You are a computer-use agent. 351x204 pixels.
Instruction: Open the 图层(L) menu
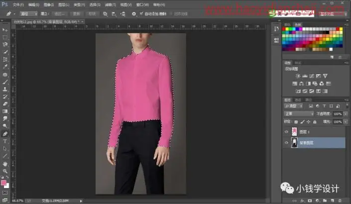pyautogui.click(x=64, y=4)
